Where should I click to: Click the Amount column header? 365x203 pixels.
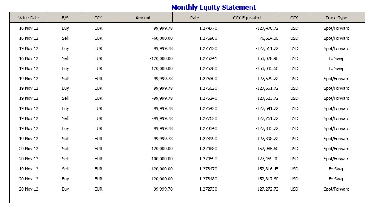click(x=143, y=18)
